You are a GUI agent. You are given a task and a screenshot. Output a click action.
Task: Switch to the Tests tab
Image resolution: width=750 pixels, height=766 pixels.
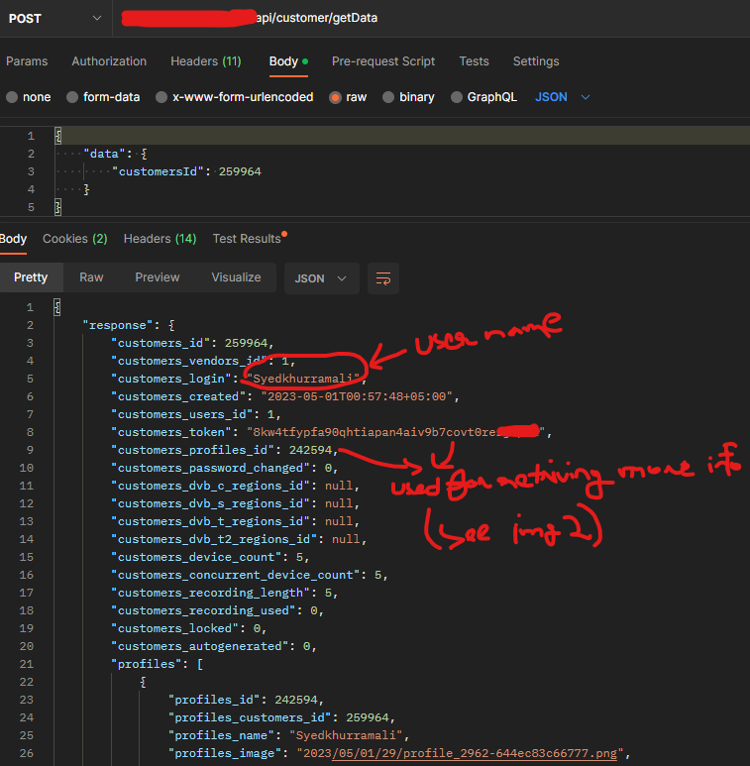coord(474,61)
